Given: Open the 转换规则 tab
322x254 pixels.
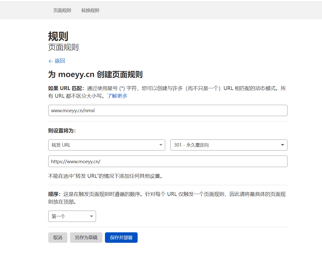Looking at the screenshot, I should 90,10.
